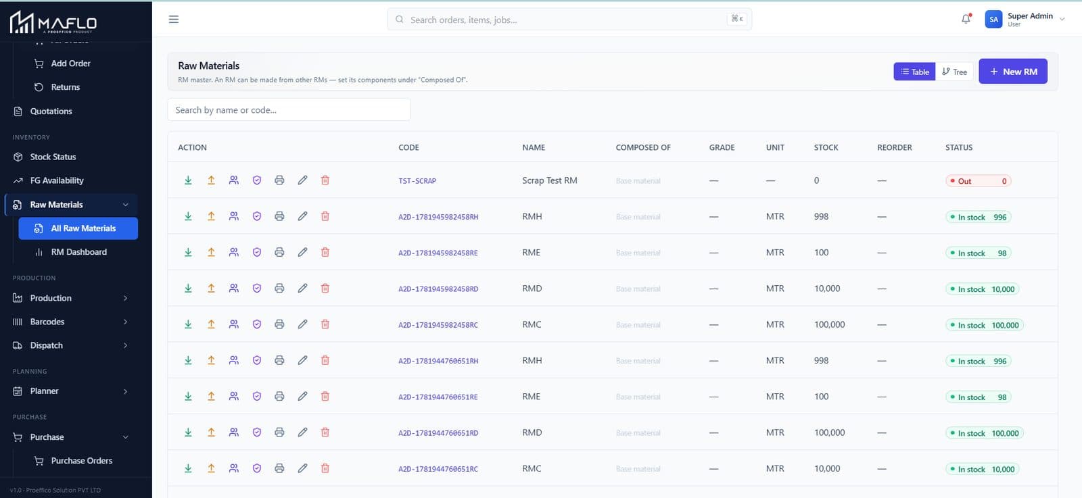
Task: Open the suppliers people icon for TST-SCRAP
Action: [234, 180]
